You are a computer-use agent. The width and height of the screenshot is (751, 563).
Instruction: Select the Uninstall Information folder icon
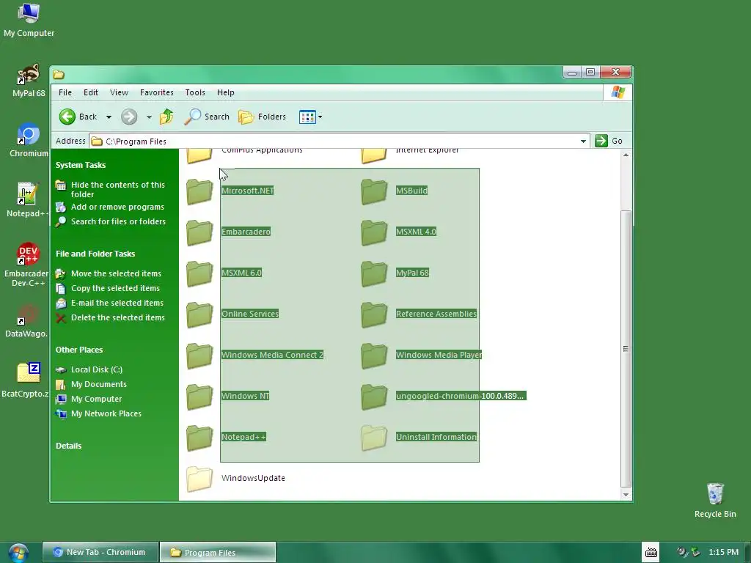pyautogui.click(x=373, y=438)
